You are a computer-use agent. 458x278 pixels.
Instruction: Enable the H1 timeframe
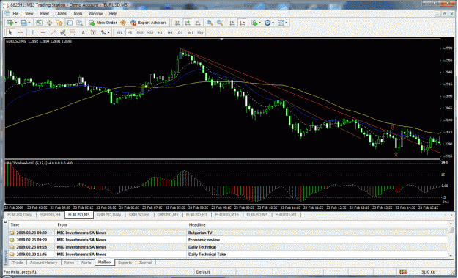160,32
